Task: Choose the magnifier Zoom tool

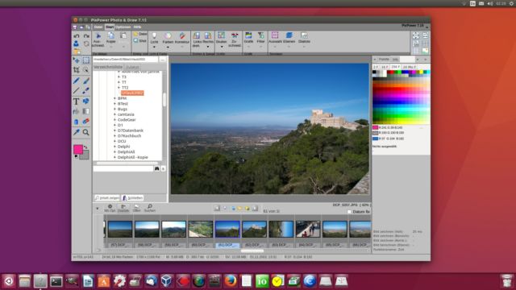Action: [x=86, y=132]
